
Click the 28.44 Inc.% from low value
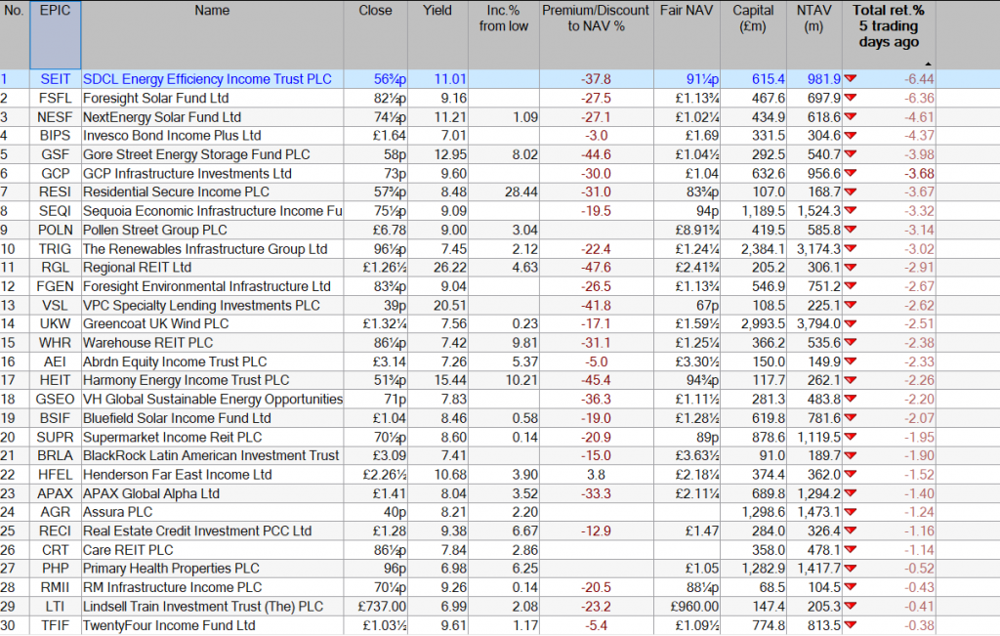tap(521, 192)
